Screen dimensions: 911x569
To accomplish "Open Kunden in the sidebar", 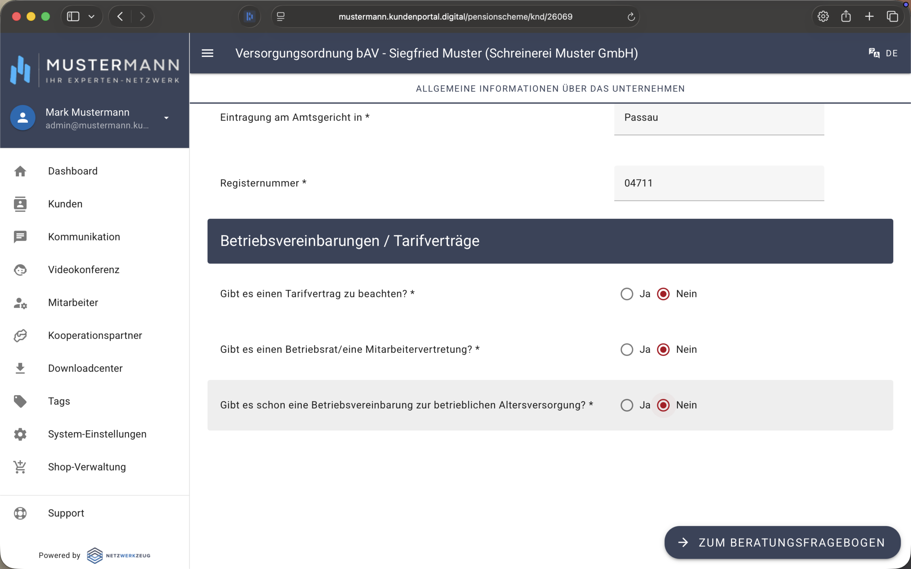I will pyautogui.click(x=65, y=204).
